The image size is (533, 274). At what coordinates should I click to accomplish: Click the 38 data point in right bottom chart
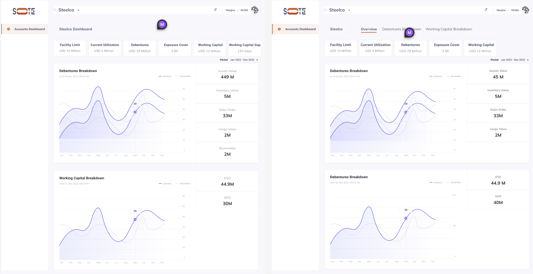click(406, 218)
